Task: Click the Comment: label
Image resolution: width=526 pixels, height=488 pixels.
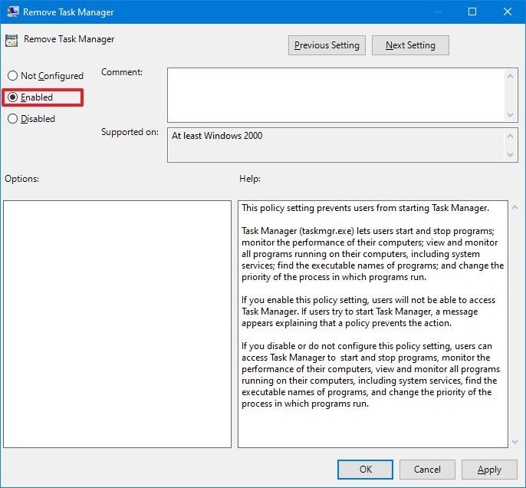Action: point(122,72)
